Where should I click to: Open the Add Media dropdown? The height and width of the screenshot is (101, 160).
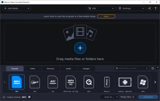pyautogui.click(x=17, y=8)
